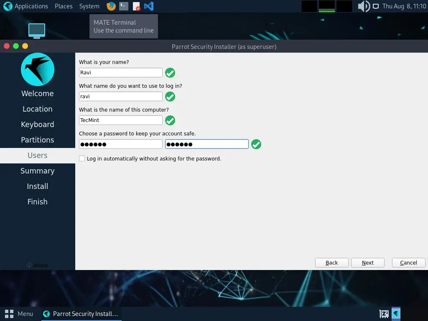The width and height of the screenshot is (428, 321).
Task: Open MATE Terminal launcher icon
Action: pyautogui.click(x=123, y=6)
